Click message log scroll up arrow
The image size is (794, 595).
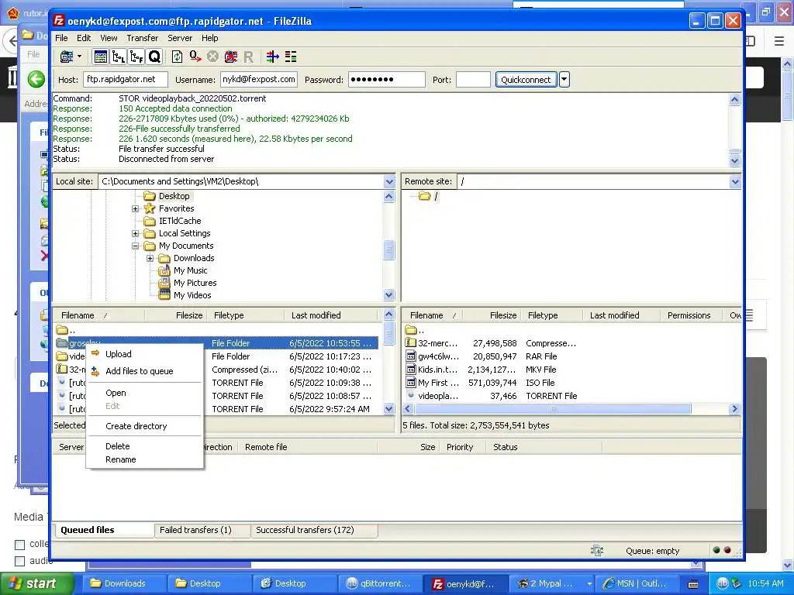pos(735,100)
